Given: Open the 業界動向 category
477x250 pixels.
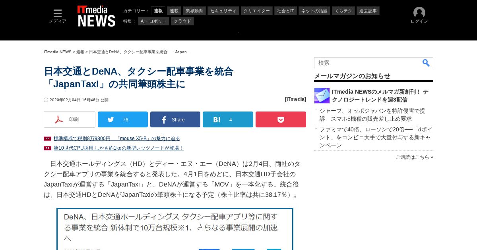Looking at the screenshot, I should (x=195, y=11).
